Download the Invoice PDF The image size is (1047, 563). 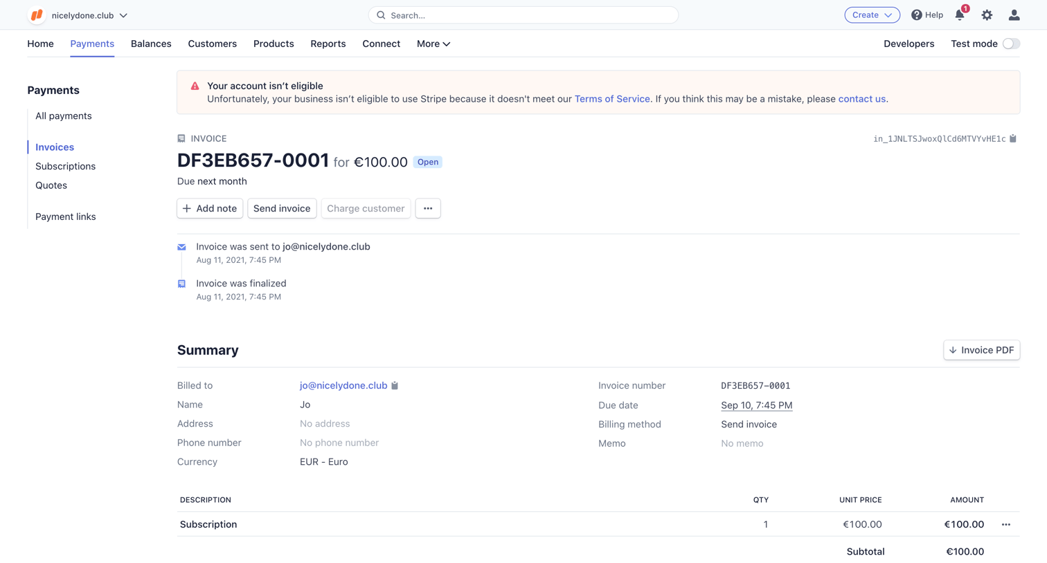981,350
